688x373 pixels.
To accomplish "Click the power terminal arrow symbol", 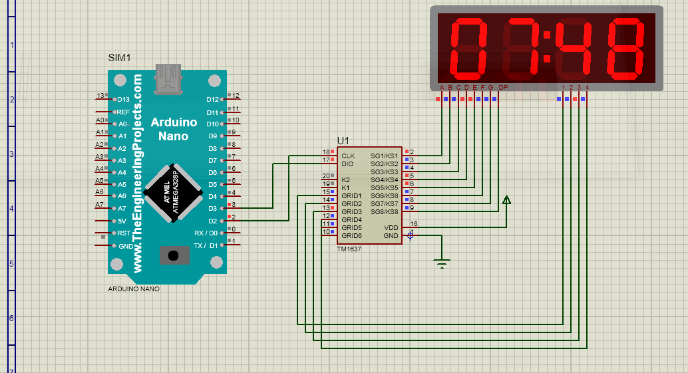I will pos(506,200).
